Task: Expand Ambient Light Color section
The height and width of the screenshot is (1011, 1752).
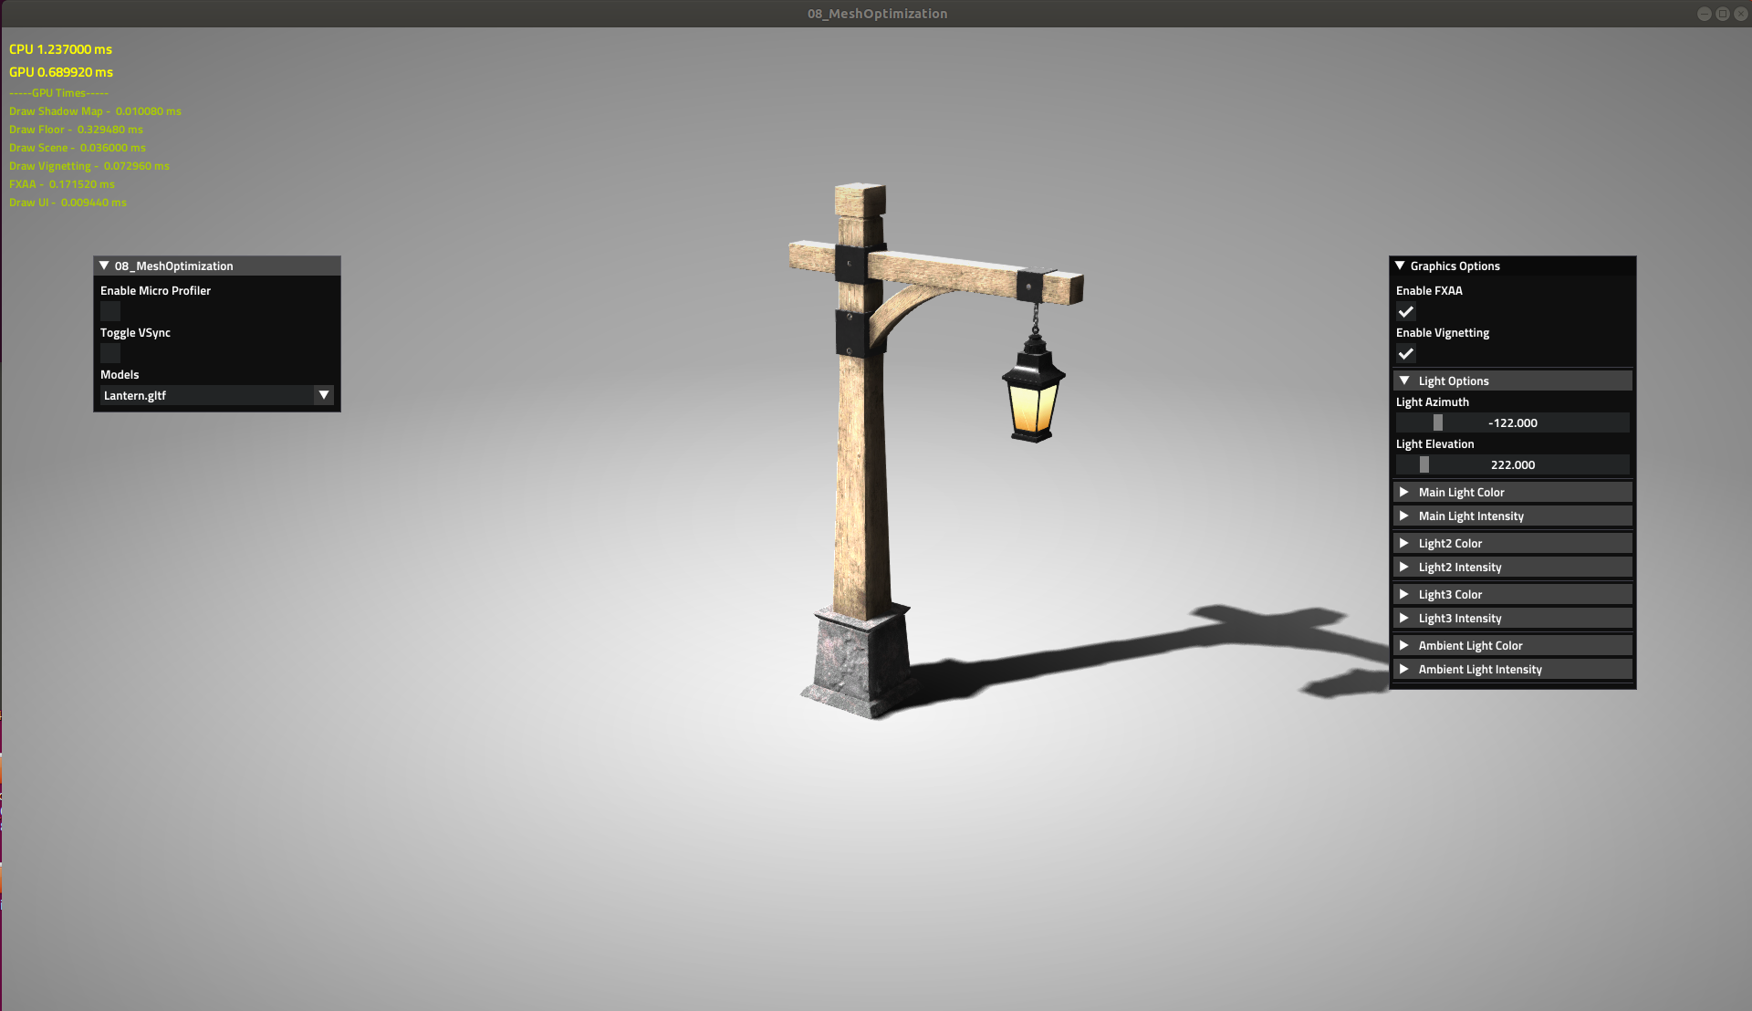Action: click(1404, 645)
